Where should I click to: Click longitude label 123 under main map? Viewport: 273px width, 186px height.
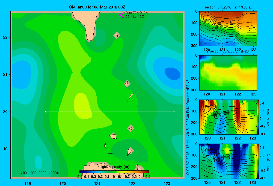click(167, 183)
